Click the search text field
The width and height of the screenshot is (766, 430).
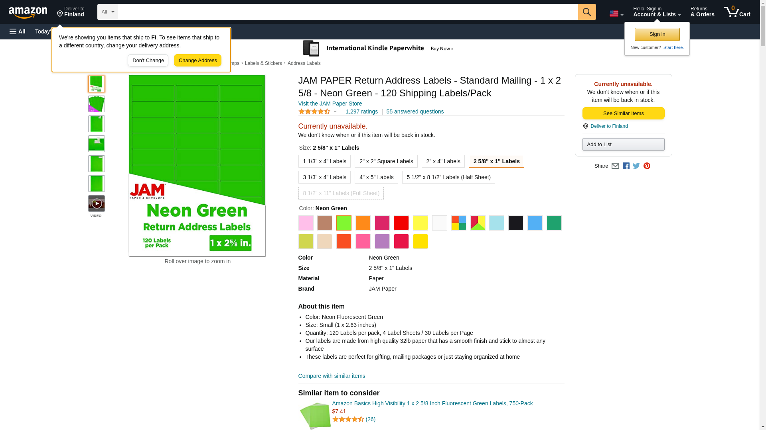tap(347, 12)
